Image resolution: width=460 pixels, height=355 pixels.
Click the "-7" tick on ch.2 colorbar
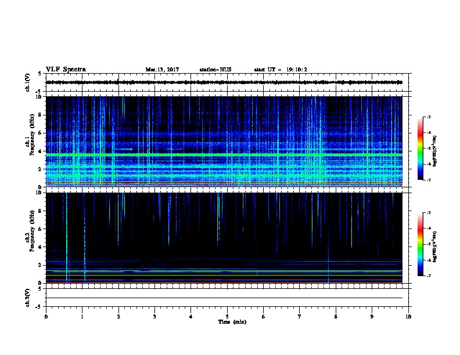tap(429, 276)
